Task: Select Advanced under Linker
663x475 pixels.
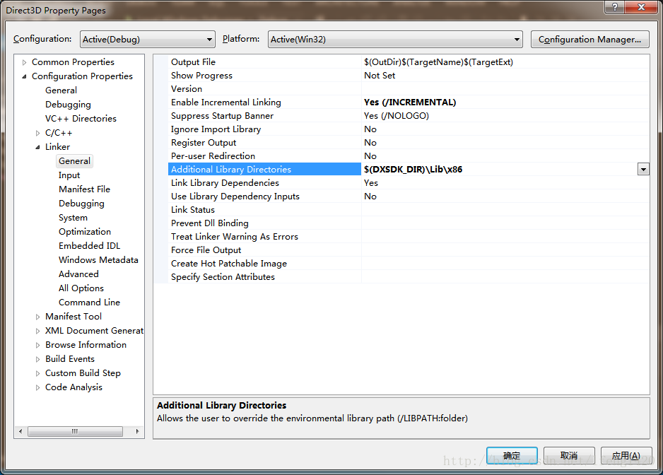Action: pyautogui.click(x=78, y=274)
